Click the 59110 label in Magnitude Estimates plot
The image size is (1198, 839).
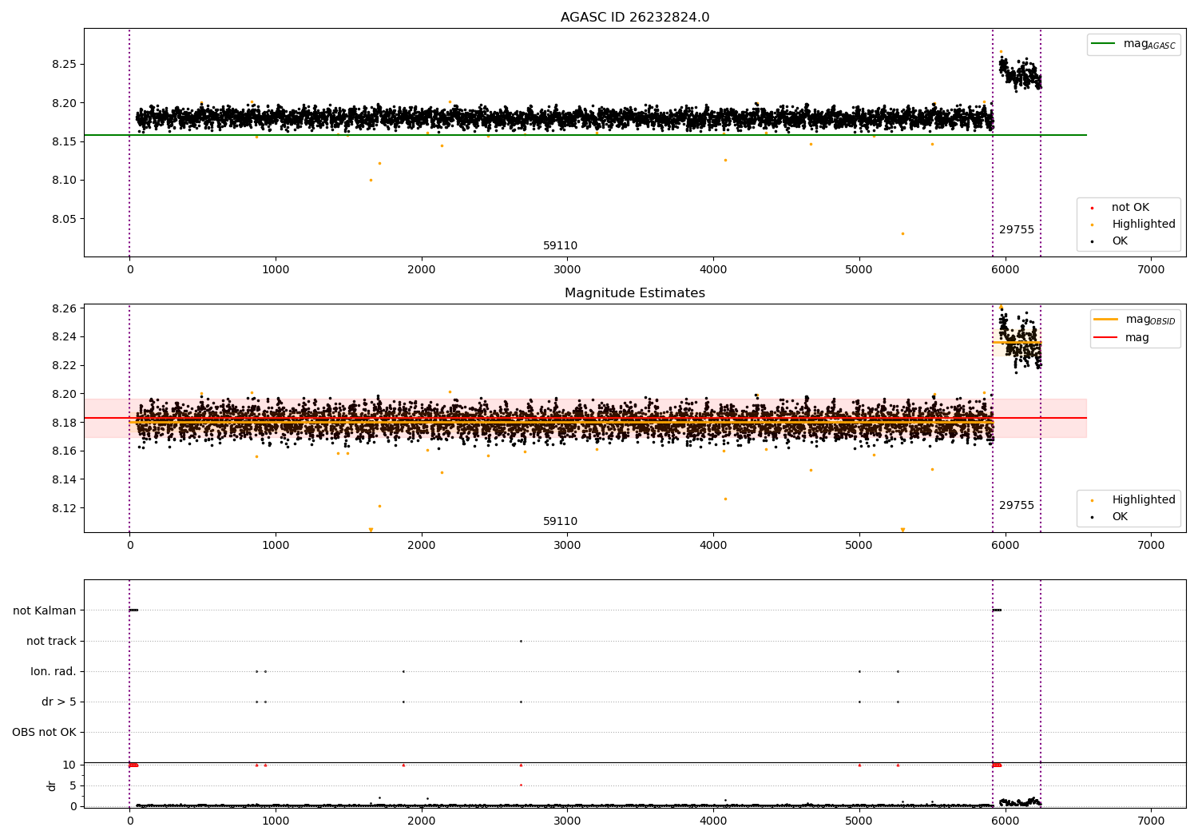[x=560, y=522]
